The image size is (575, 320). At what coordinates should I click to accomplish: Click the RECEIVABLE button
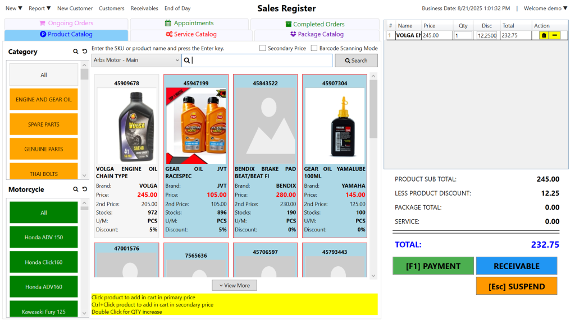click(x=517, y=266)
